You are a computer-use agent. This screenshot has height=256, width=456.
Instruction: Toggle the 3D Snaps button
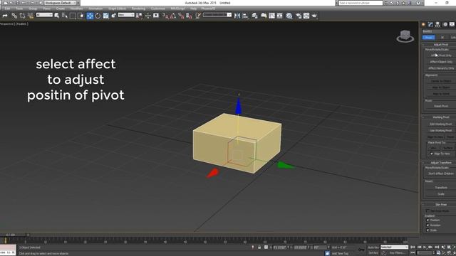point(165,16)
